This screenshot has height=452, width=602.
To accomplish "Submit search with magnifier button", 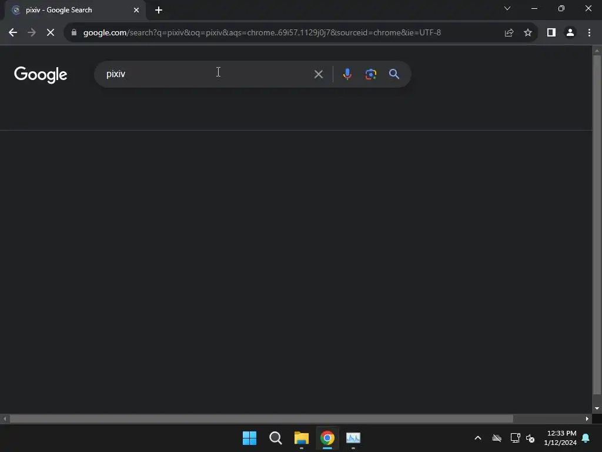I will (394, 74).
